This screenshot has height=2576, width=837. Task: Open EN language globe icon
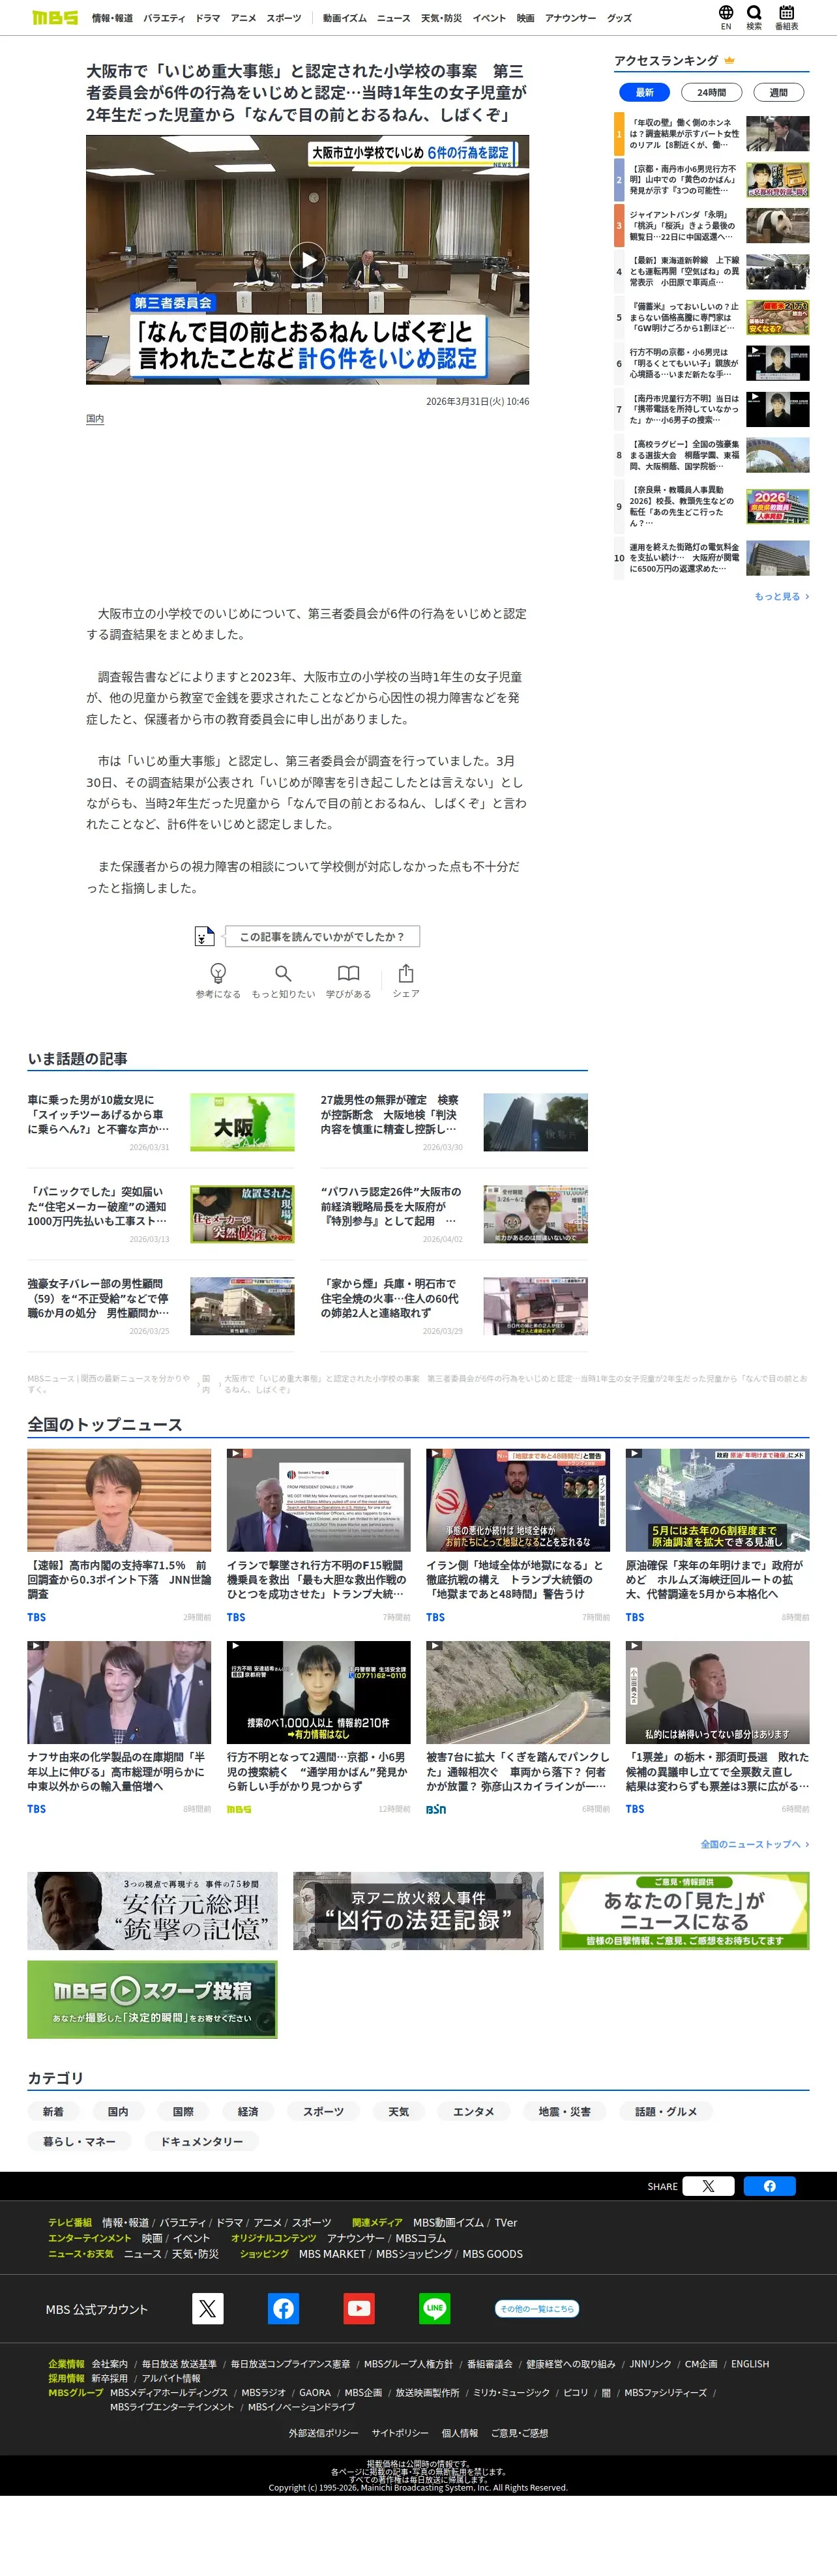click(726, 17)
